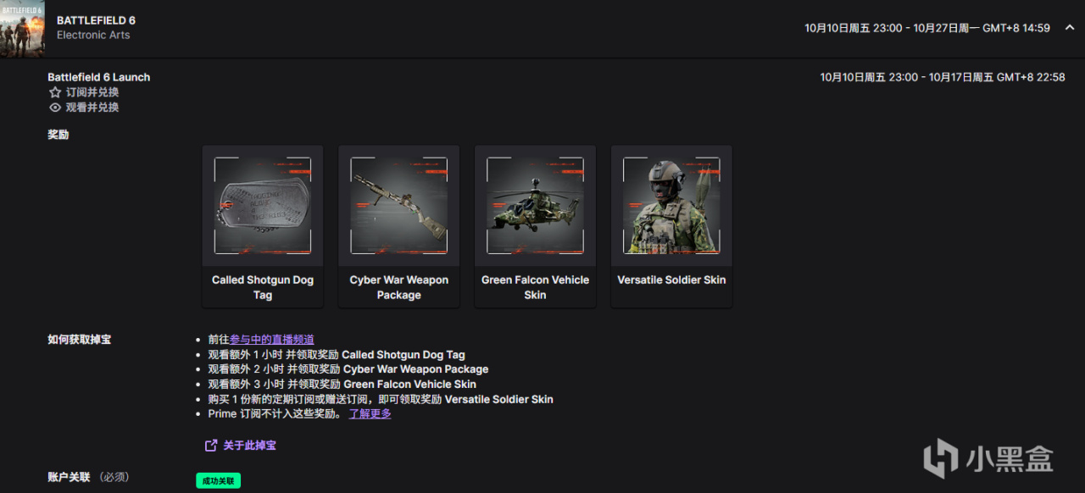Click the 观看额外 3 小时 instruction line
This screenshot has height=493, width=1085.
coord(342,385)
